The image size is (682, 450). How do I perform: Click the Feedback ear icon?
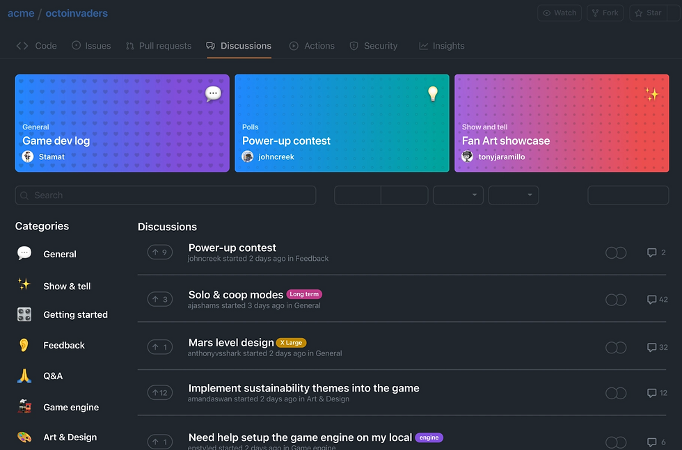(24, 345)
